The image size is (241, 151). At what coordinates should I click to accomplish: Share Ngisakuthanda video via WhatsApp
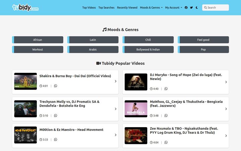(x=166, y=142)
